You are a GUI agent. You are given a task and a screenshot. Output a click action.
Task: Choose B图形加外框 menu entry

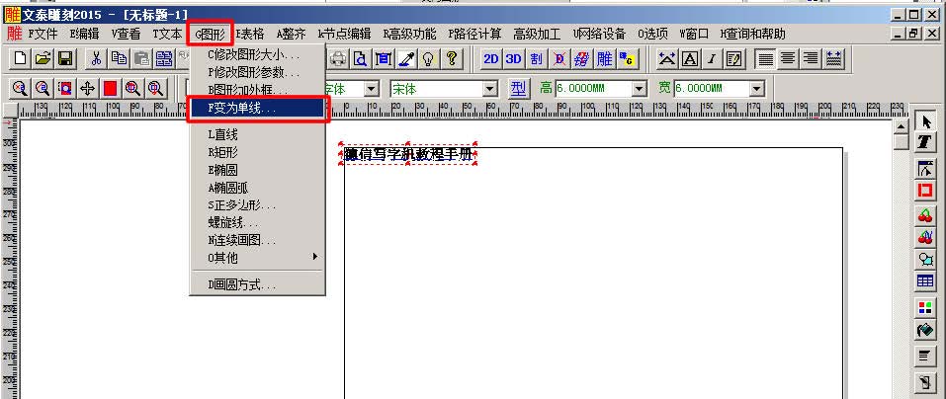[258, 91]
